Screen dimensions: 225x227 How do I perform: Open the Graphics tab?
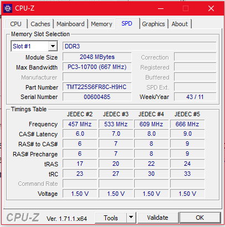pyautogui.click(x=154, y=24)
